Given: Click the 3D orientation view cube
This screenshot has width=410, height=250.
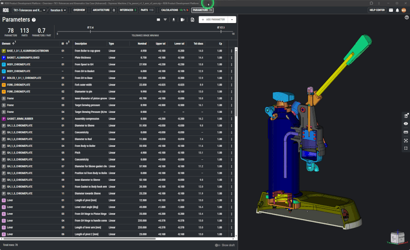Looking at the screenshot, I should [398, 238].
